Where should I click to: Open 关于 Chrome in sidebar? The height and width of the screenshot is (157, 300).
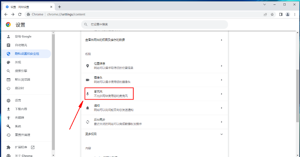26,155
